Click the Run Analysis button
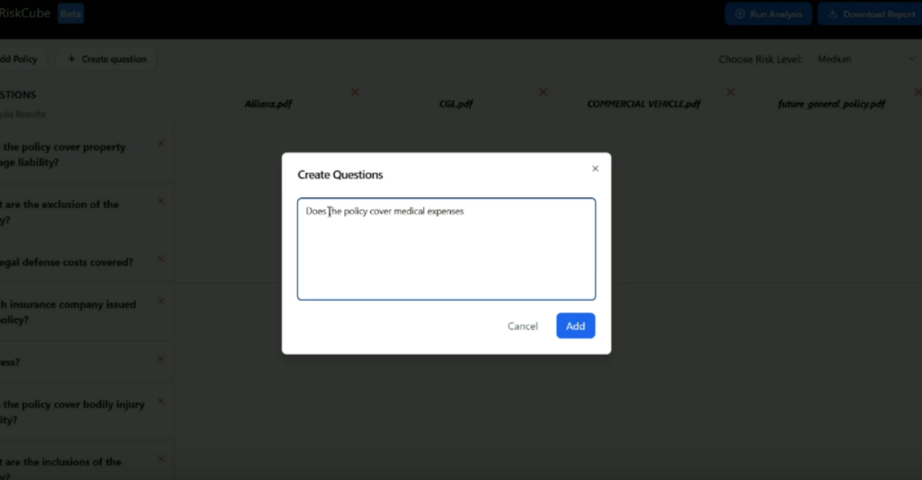The height and width of the screenshot is (480, 922). (x=768, y=14)
